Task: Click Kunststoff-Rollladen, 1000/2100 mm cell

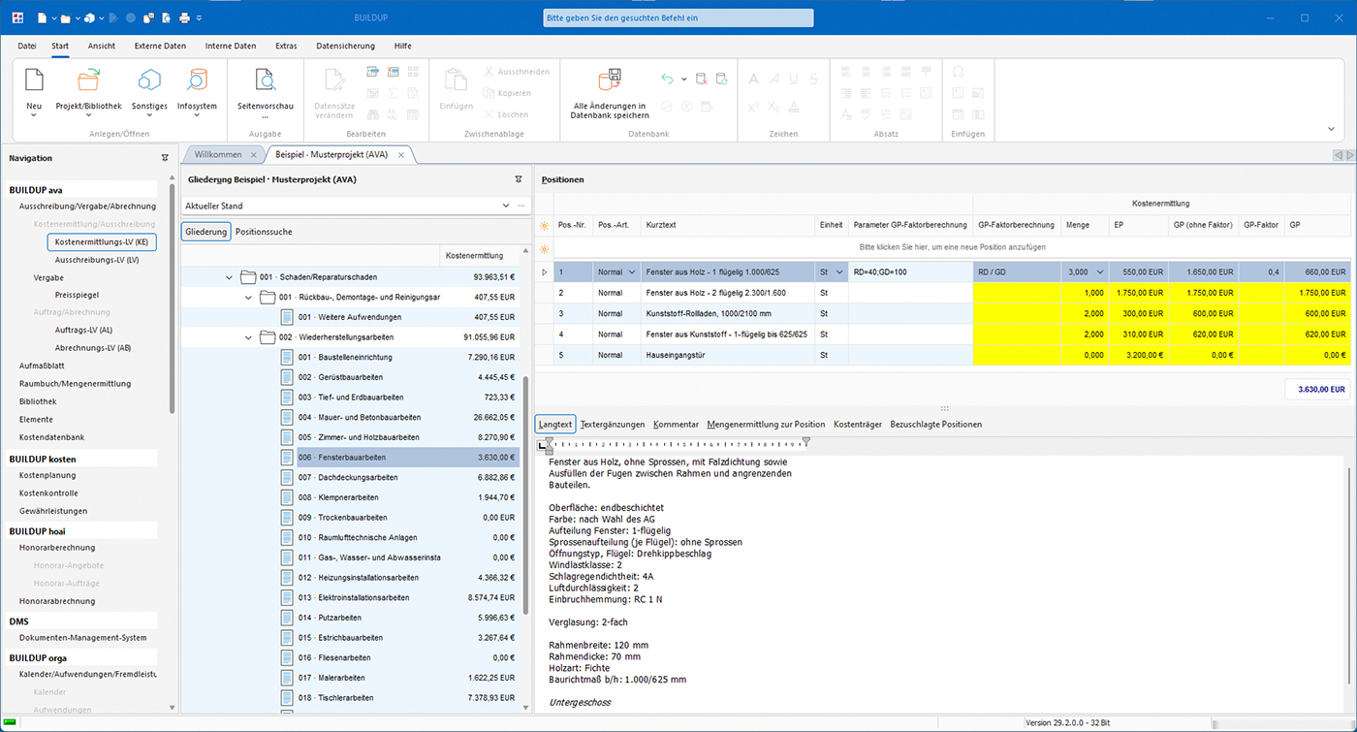Action: click(729, 313)
